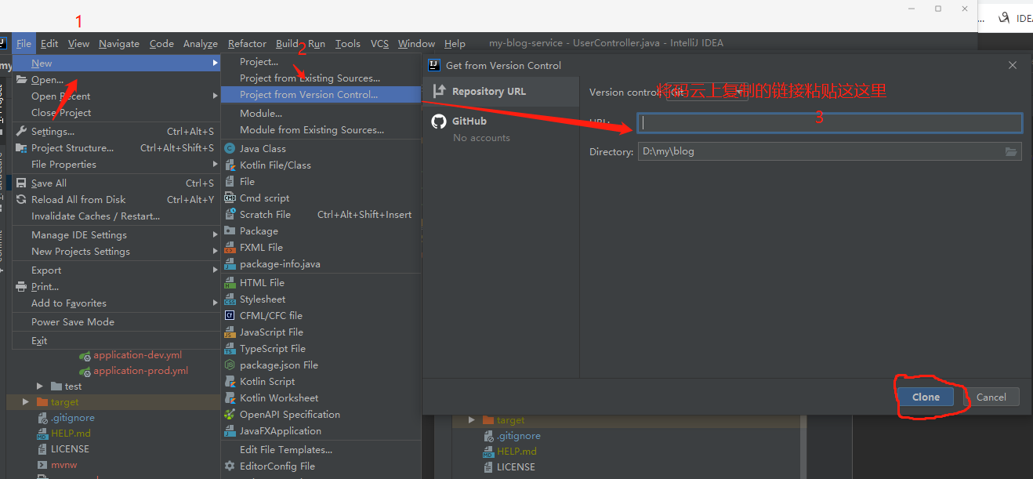Choose Module from Existing Sources

click(x=321, y=130)
